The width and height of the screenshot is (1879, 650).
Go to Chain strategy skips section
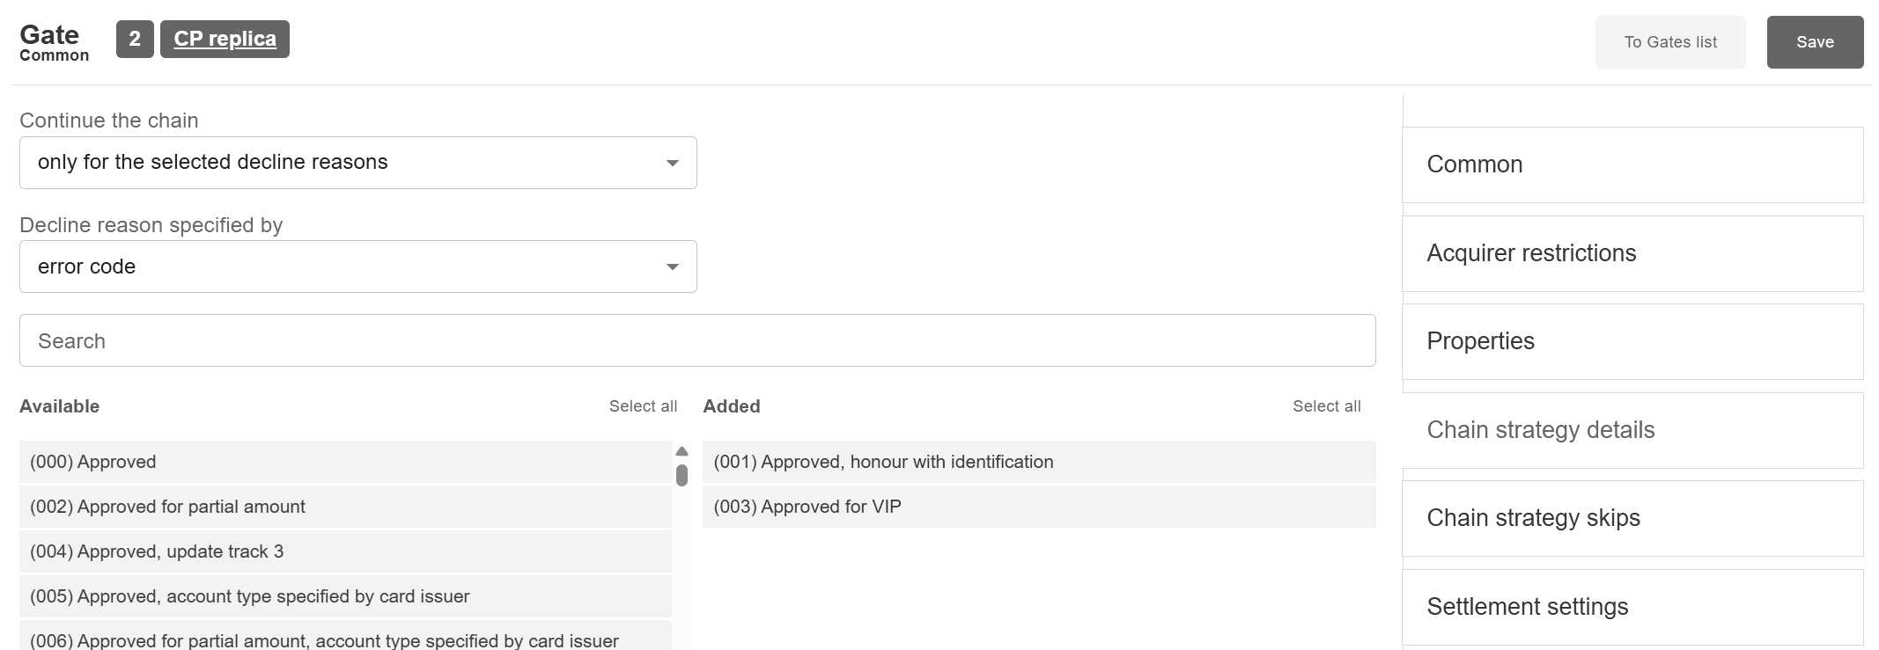pyautogui.click(x=1632, y=518)
